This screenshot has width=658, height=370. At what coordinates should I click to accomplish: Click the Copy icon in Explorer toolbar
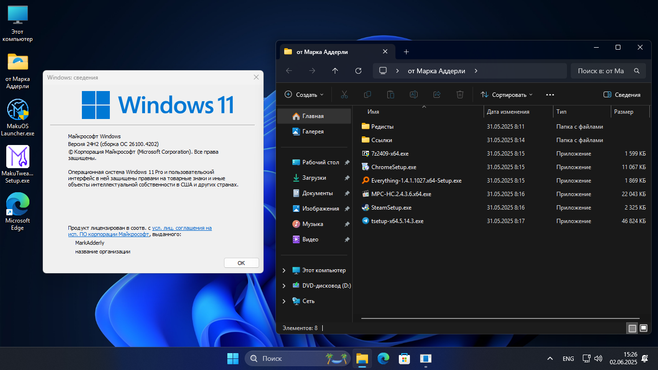(368, 95)
